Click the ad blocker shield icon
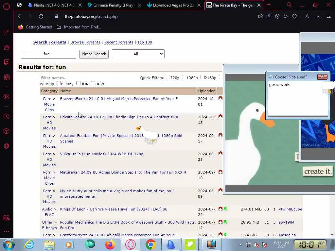This screenshot has width=335, height=251. point(277,16)
